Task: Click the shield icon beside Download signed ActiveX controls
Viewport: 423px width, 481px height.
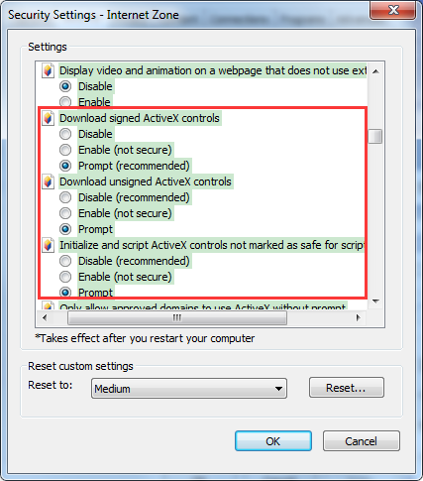Action: (x=49, y=118)
